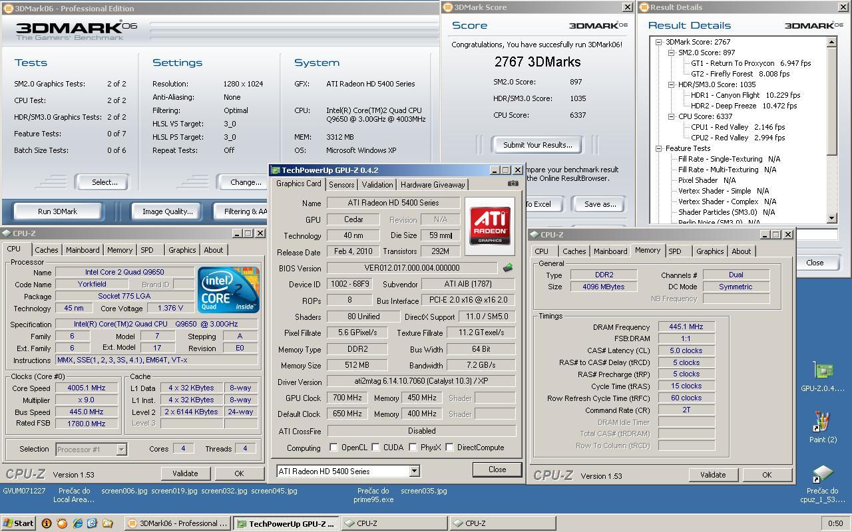Click OK in the right CPU-Z Memory window

coord(767,475)
